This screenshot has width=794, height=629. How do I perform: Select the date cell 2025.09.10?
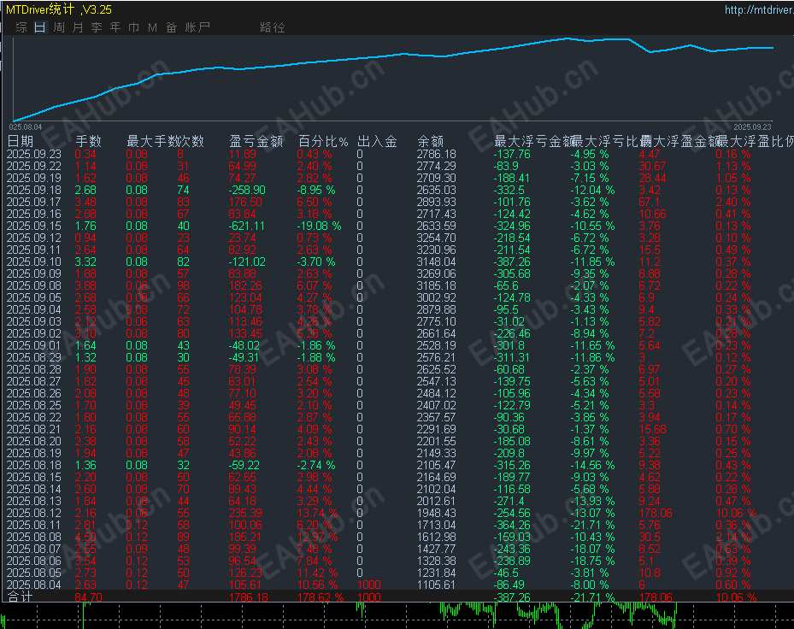pyautogui.click(x=34, y=262)
